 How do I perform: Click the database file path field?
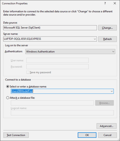[x=52, y=103]
